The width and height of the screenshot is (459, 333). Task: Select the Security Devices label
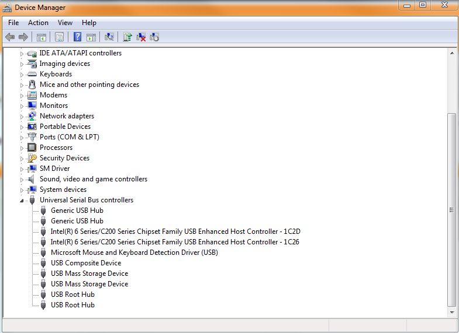[65, 158]
